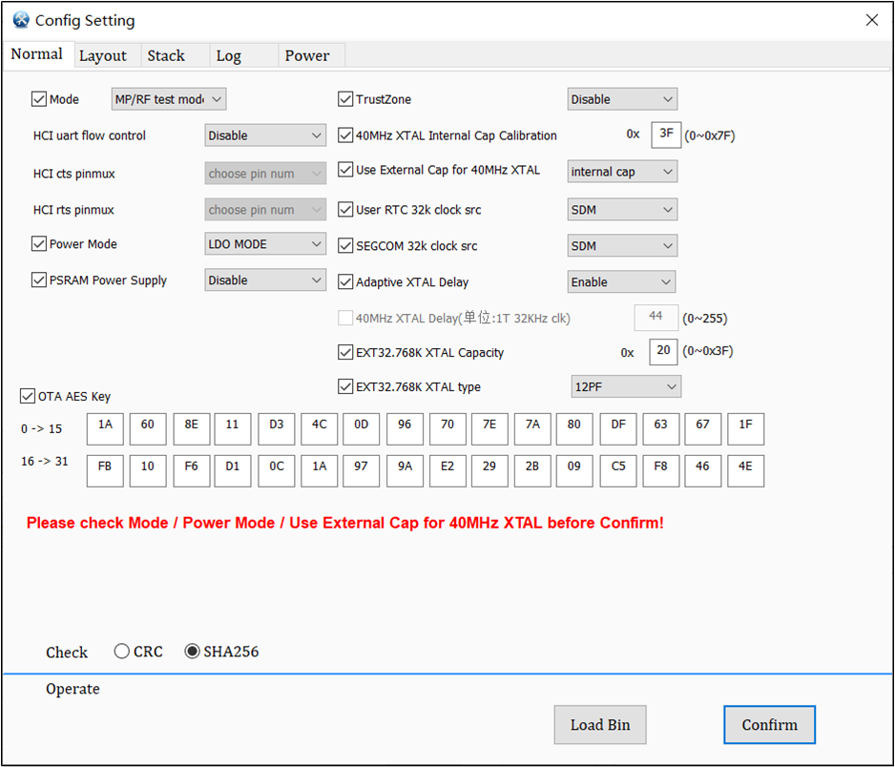Choose the SHA256 radio button

(193, 652)
